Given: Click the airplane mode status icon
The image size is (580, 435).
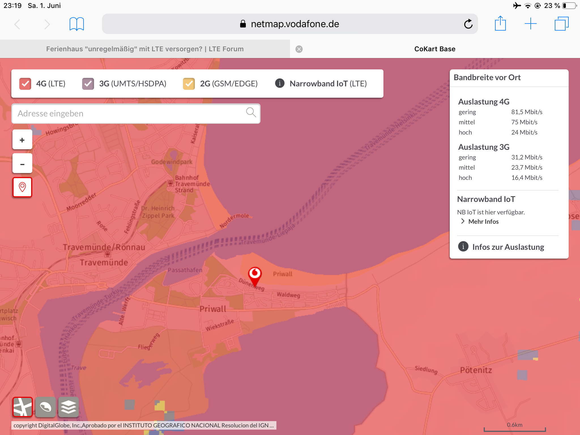Looking at the screenshot, I should tap(517, 5).
